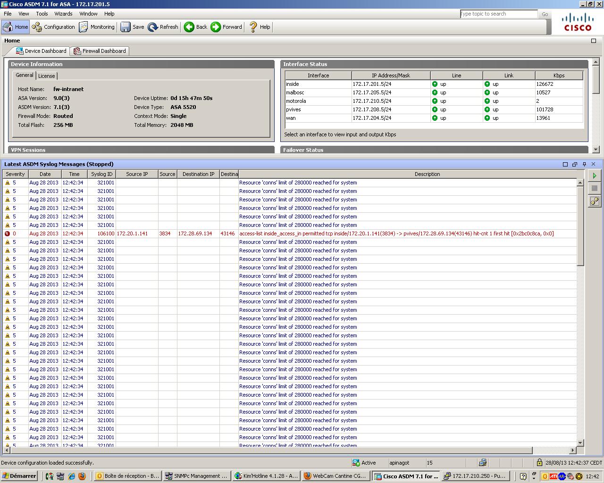
Task: Float the syslog messages pane
Action: pyautogui.click(x=575, y=164)
